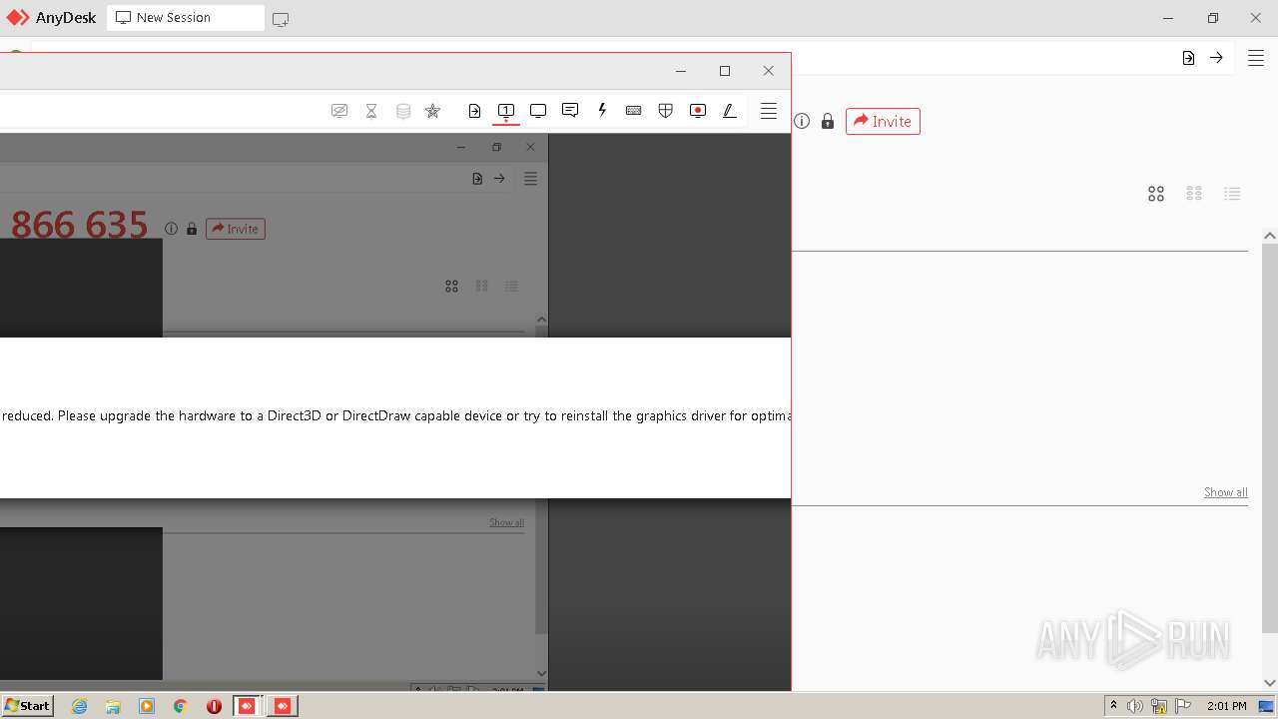Viewport: 1278px width, 719px height.
Task: Click the database stack icon in session toolbar
Action: [403, 111]
